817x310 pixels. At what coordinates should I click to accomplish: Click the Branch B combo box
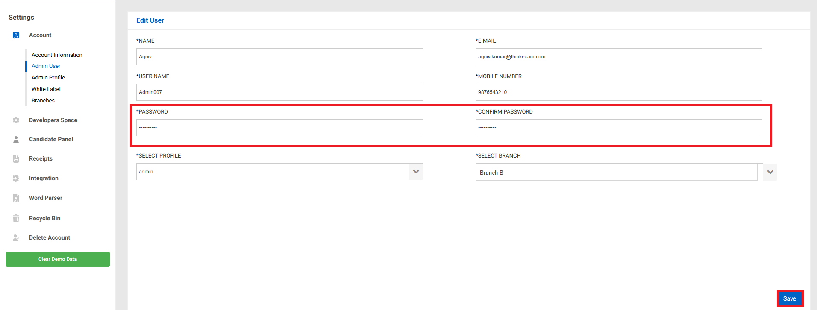point(616,173)
